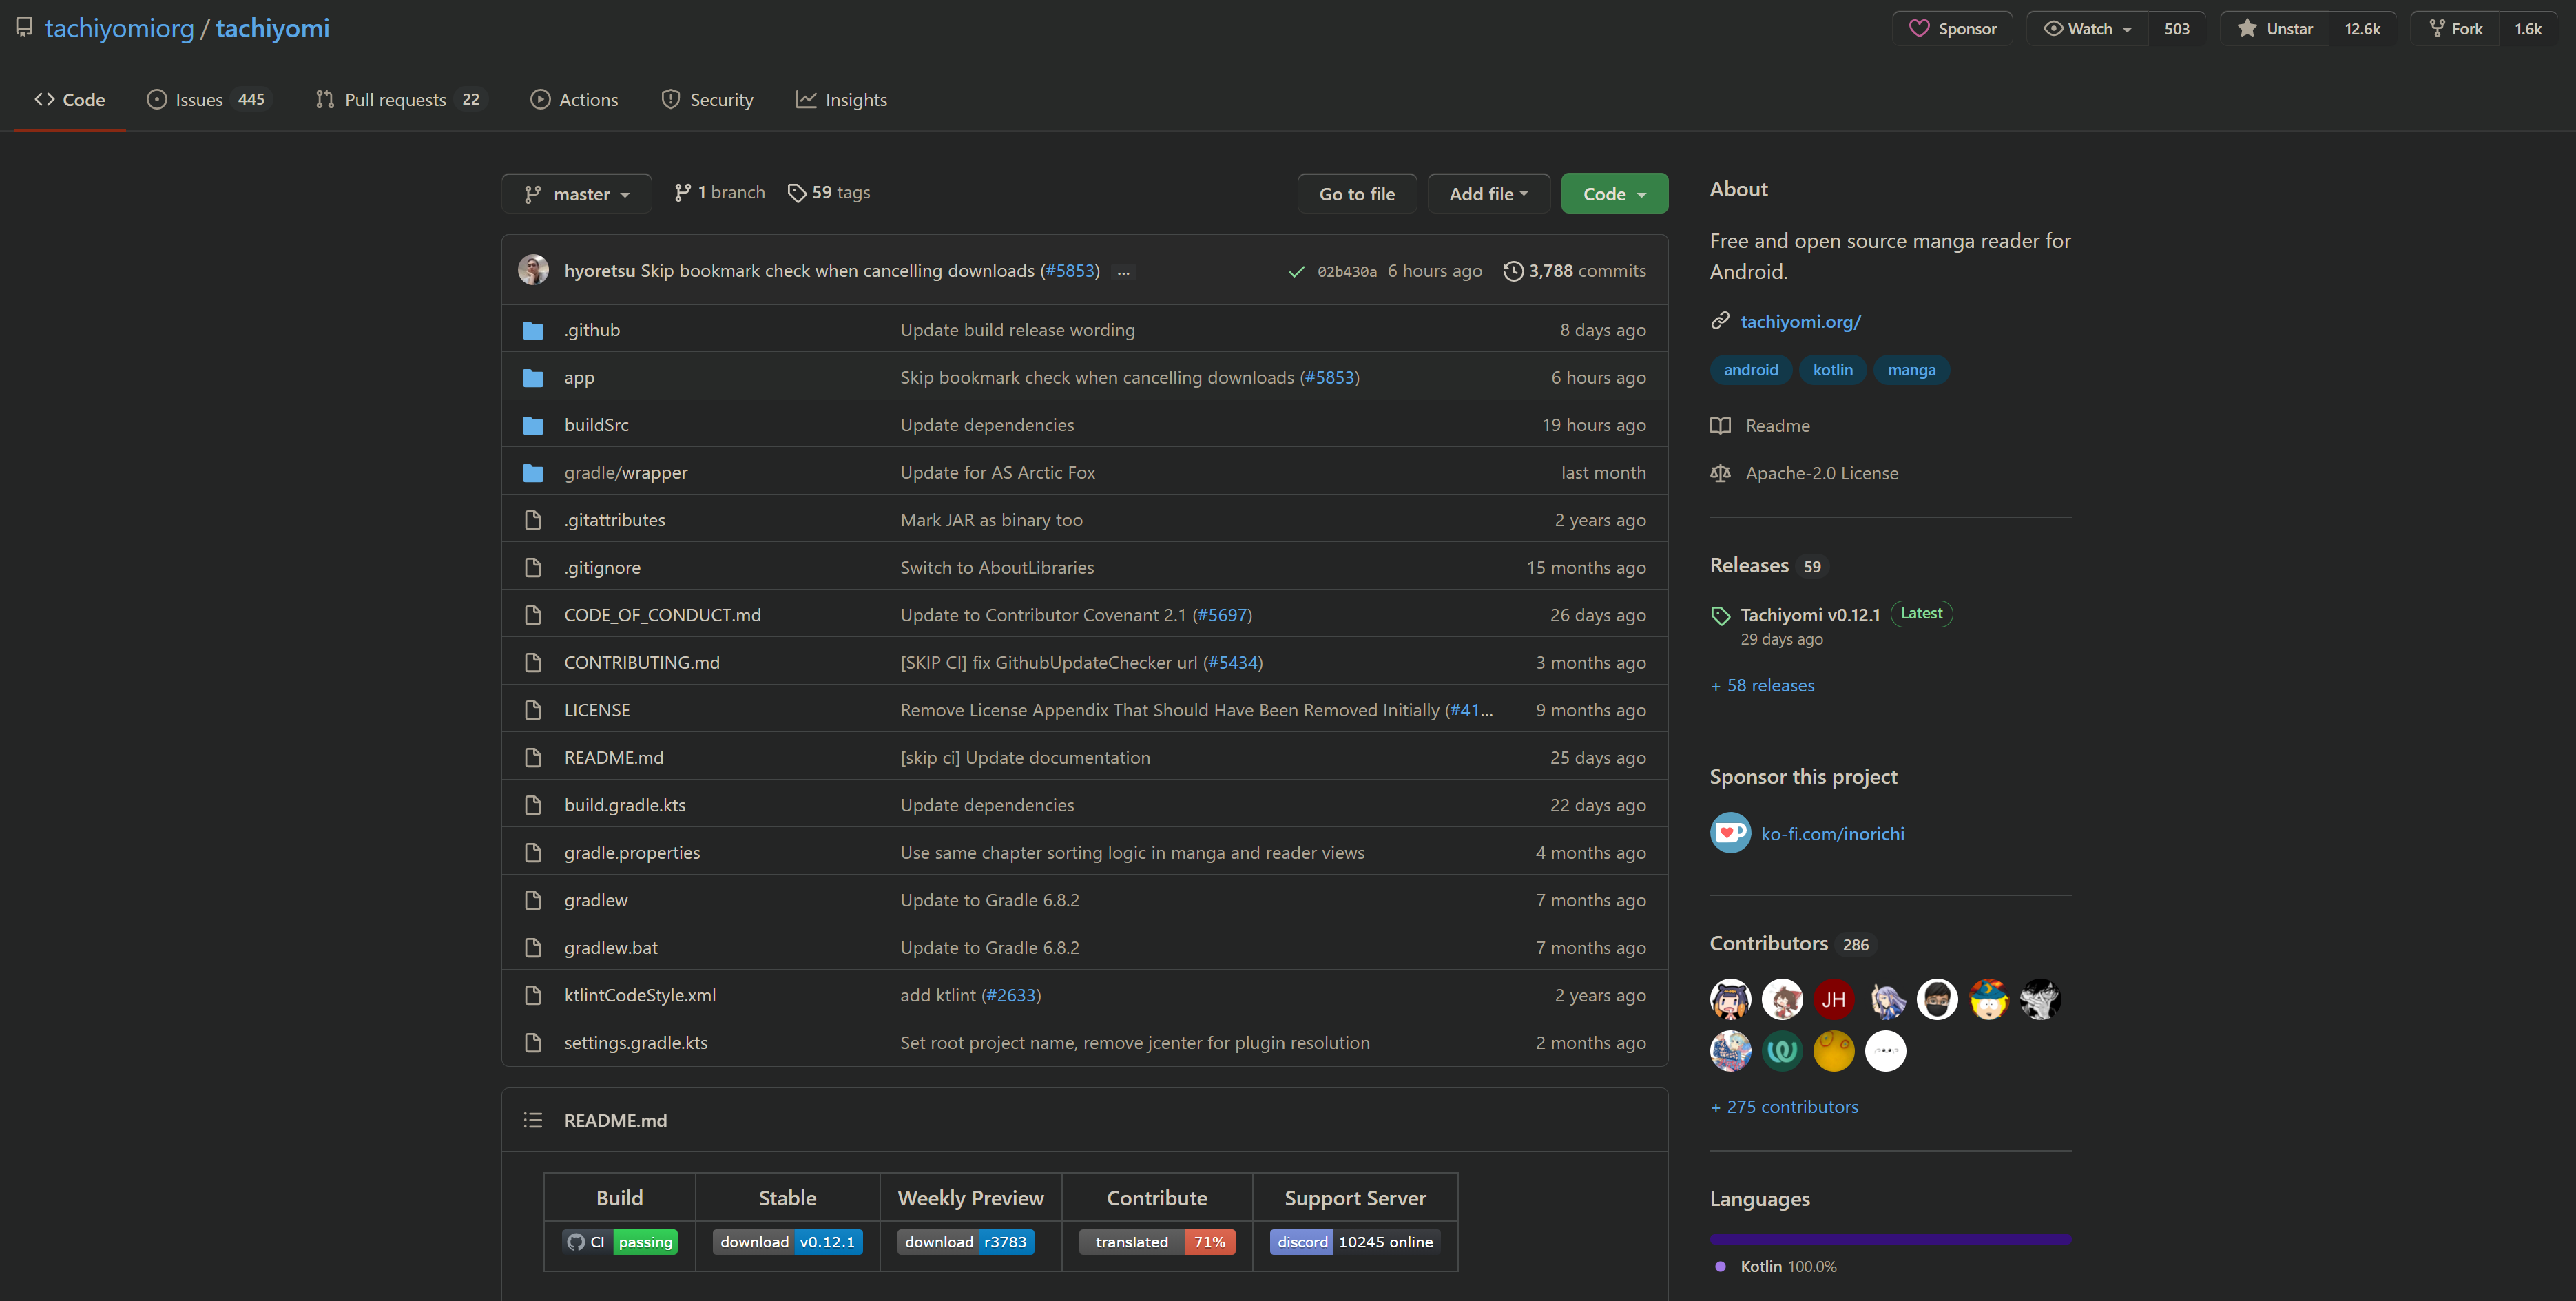Open the JH contributor avatar
Viewport: 2576px width, 1301px height.
click(x=1833, y=999)
